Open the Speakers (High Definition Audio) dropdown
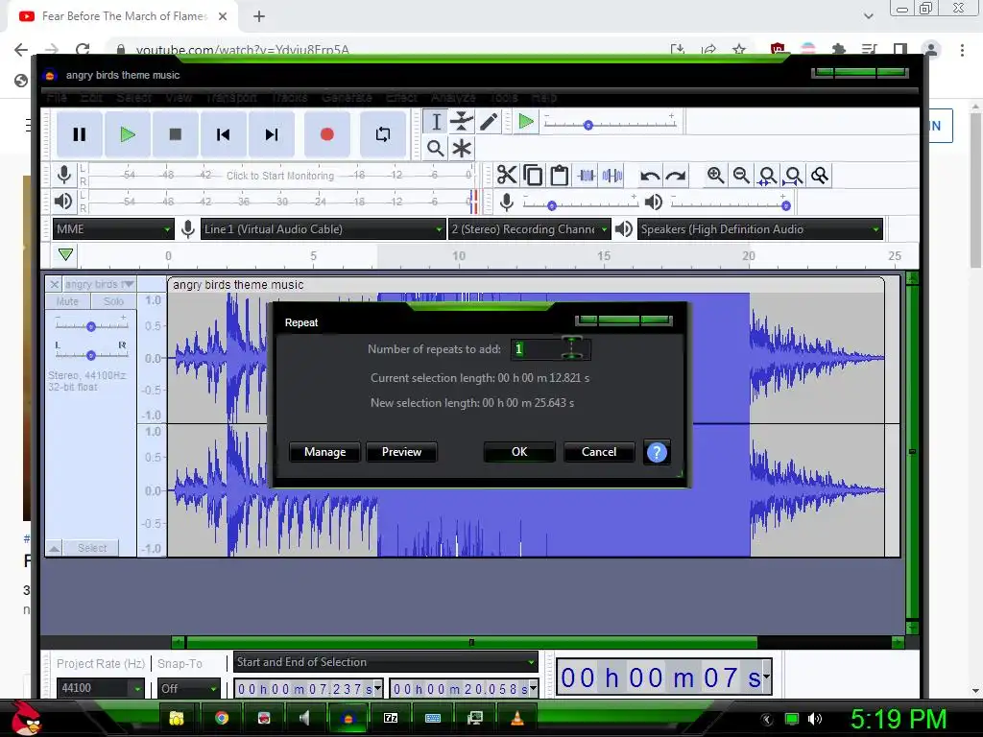 [760, 229]
